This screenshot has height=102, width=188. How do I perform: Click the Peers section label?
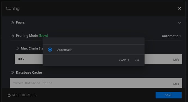point(20,22)
